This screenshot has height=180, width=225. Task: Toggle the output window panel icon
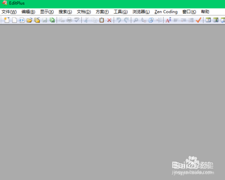(x=216, y=20)
